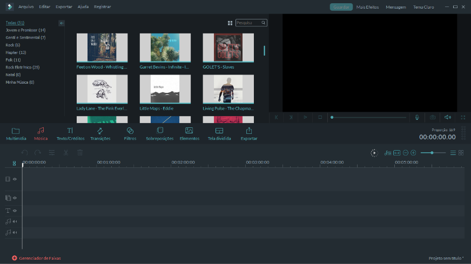Click the undo arrow icon
The image size is (471, 264).
click(25, 153)
